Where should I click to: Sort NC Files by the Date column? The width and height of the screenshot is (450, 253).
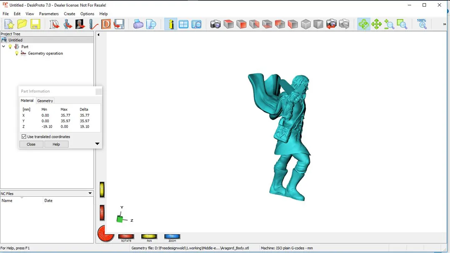68,200
